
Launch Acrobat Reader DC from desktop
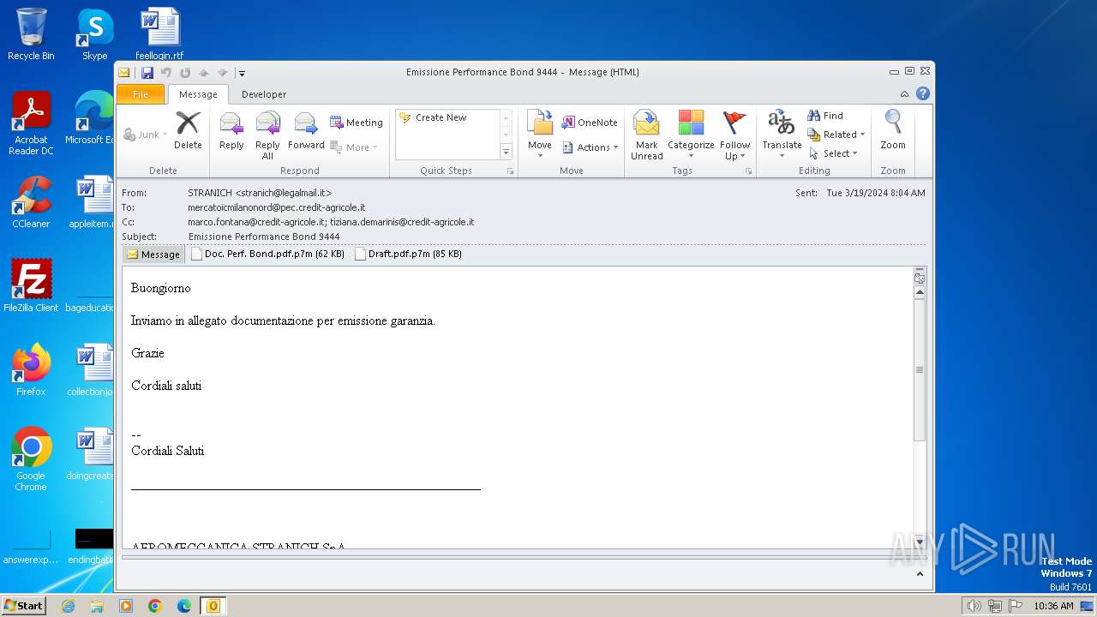(31, 123)
